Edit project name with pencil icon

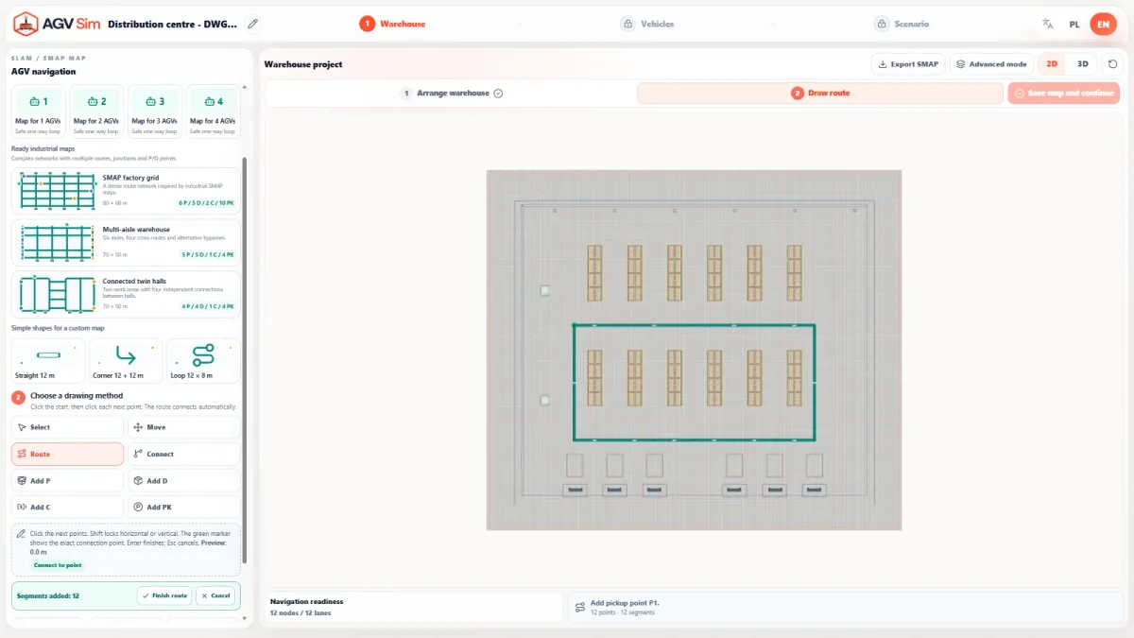[x=252, y=24]
